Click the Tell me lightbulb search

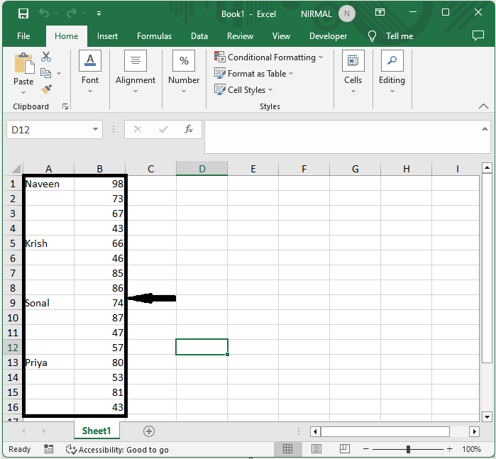pos(390,36)
